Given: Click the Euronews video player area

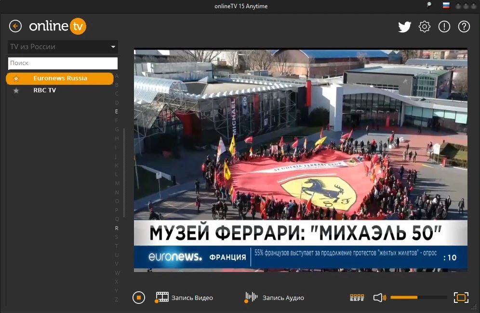Looking at the screenshot, I should click(301, 160).
